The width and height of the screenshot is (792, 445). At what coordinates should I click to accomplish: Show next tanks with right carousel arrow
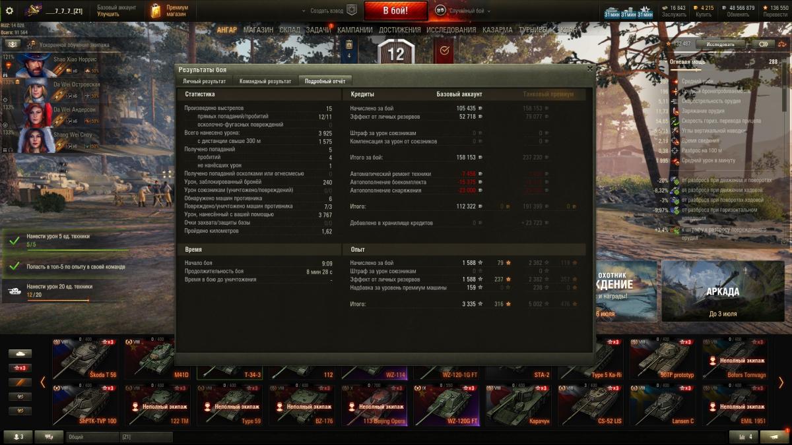[781, 382]
